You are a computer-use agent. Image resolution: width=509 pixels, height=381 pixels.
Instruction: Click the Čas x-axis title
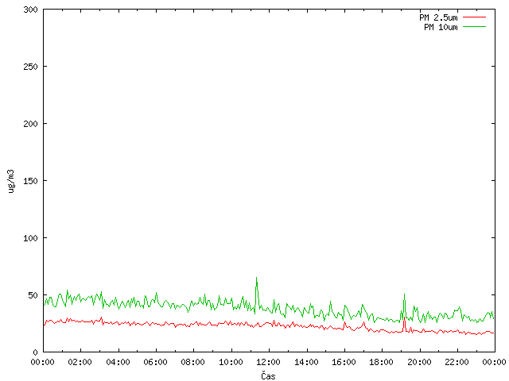tap(268, 375)
